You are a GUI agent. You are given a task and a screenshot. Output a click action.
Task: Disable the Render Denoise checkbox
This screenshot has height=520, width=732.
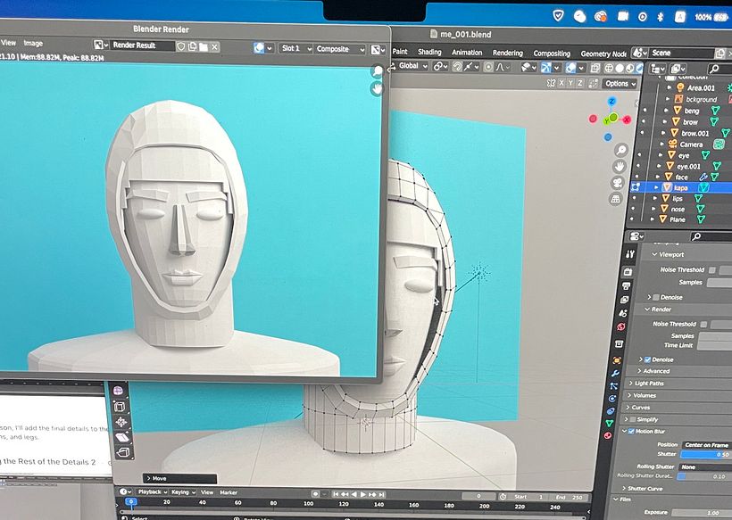(x=647, y=359)
